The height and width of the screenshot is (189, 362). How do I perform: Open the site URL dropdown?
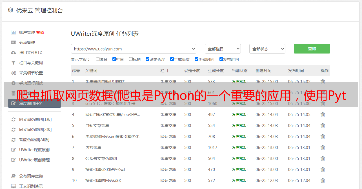click(134, 49)
